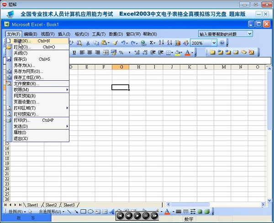Screen dimensions: 274x223
Task: Apply Percent style
Action: 121,52
